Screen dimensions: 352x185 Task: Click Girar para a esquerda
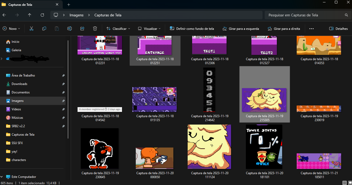tap(241, 29)
